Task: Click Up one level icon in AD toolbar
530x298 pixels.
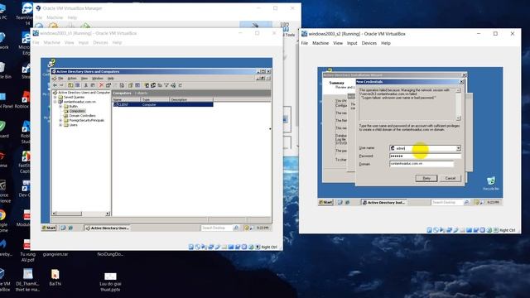Action: (70, 85)
